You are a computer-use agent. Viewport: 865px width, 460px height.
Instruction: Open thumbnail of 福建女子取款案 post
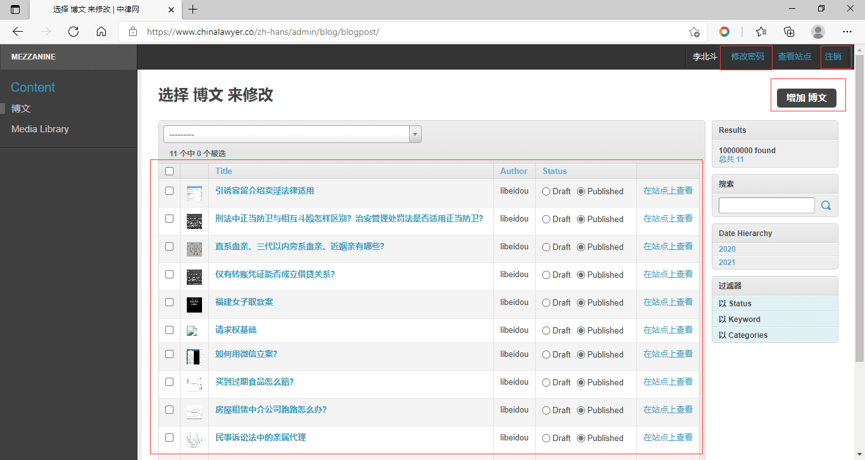tap(194, 305)
